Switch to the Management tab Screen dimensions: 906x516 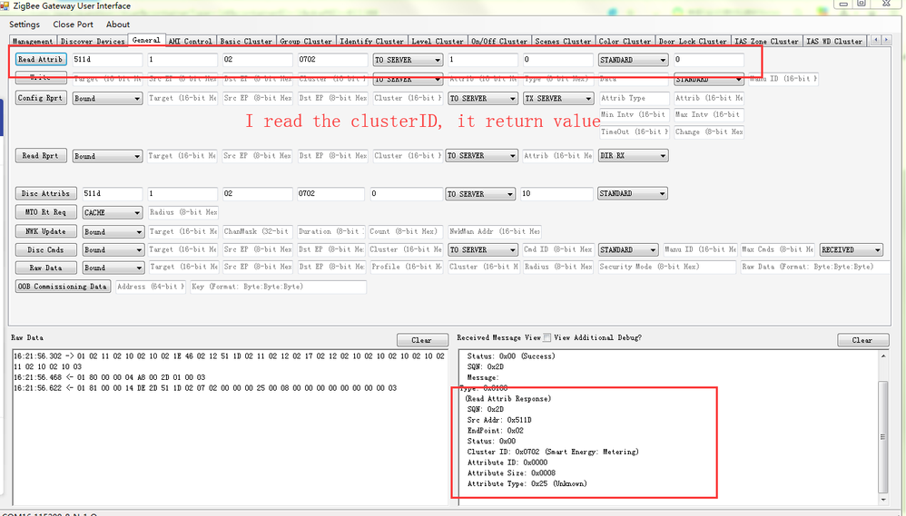(33, 41)
